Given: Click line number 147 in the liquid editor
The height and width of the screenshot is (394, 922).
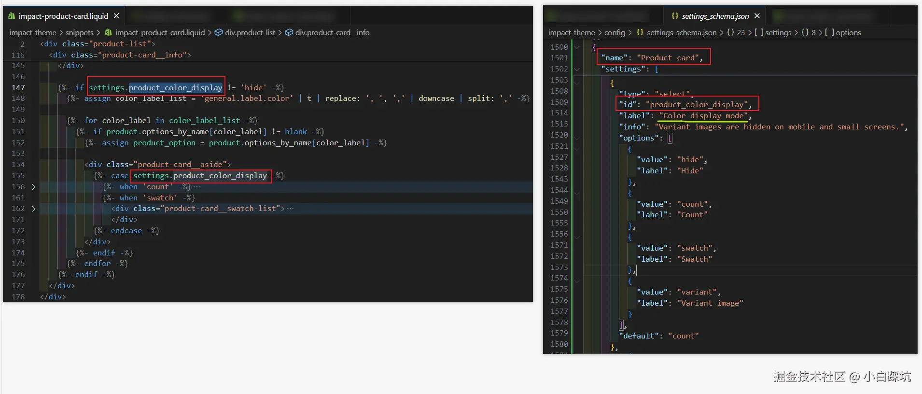Looking at the screenshot, I should (x=18, y=87).
